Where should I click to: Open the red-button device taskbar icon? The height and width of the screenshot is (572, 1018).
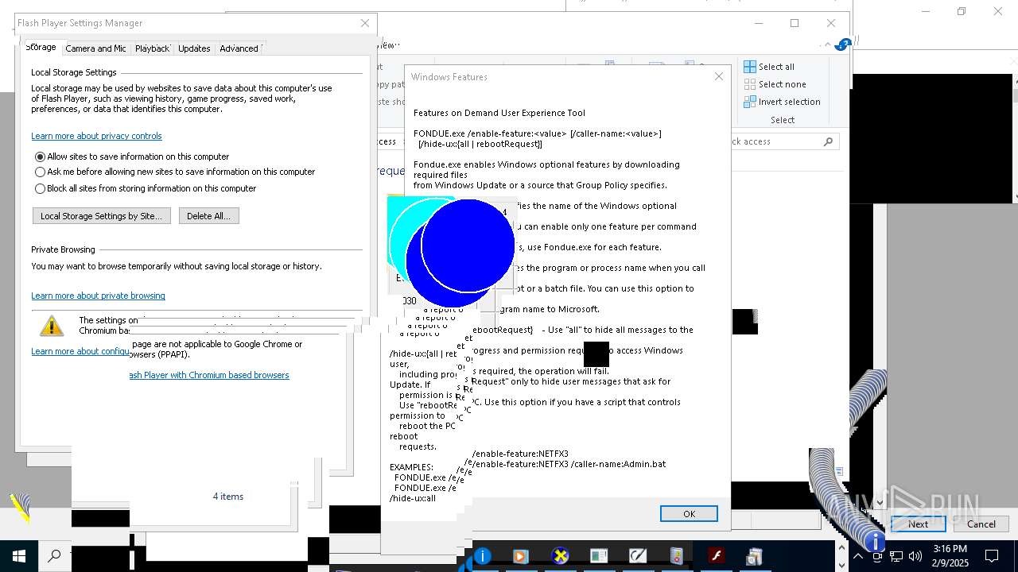coord(677,556)
